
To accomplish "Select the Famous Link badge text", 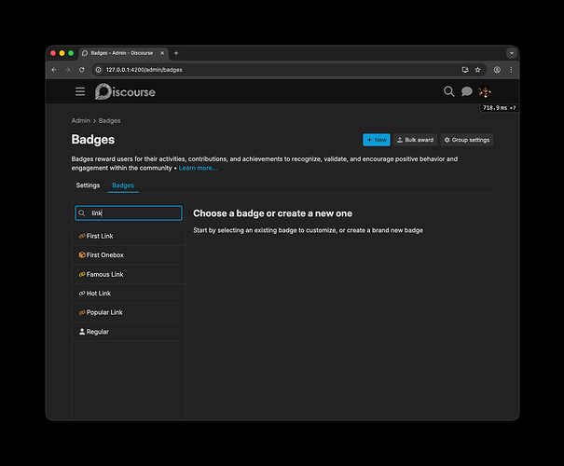I will [x=104, y=274].
